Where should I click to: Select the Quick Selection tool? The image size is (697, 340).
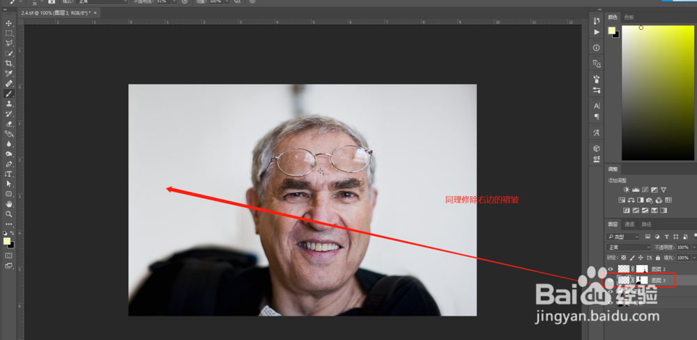point(8,54)
